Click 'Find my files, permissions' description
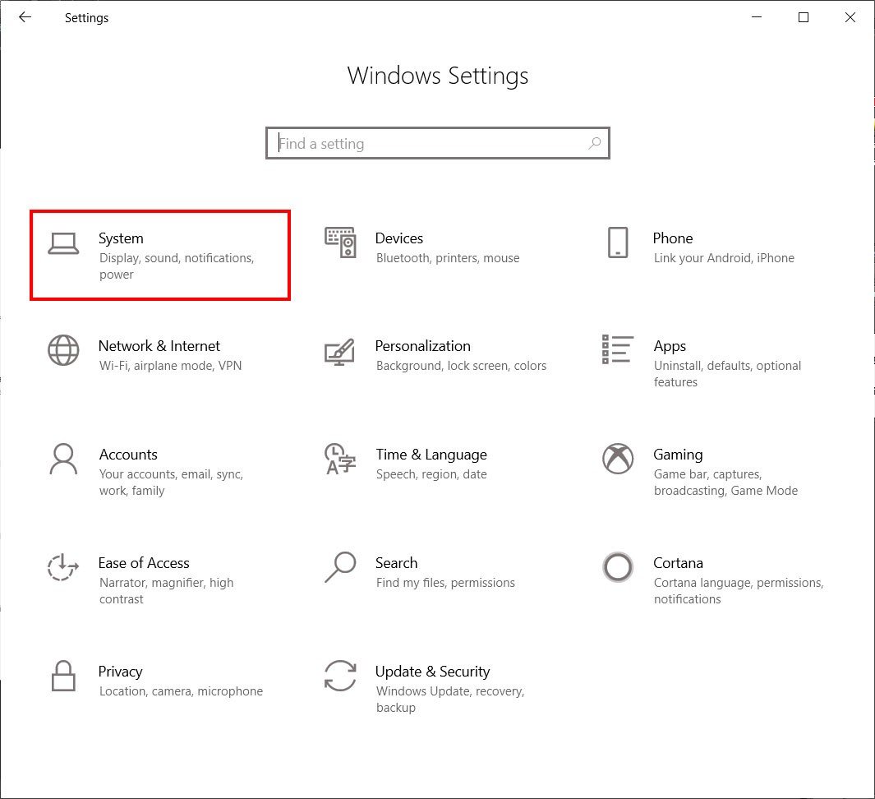 click(x=445, y=582)
